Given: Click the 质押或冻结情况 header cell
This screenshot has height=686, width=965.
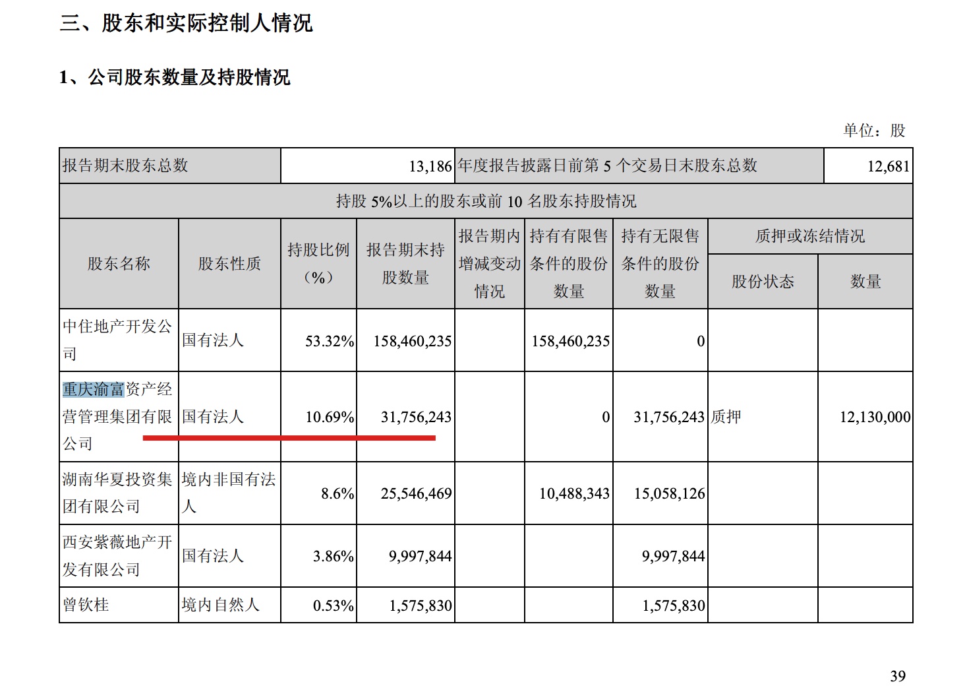Looking at the screenshot, I should pos(810,236).
